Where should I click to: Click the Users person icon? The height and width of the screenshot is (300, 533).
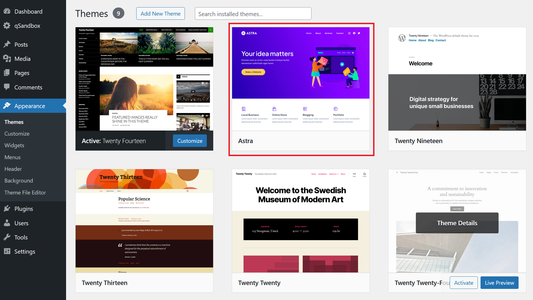pos(7,223)
